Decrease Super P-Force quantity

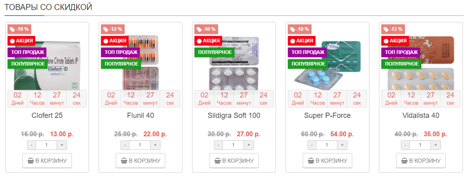click(x=312, y=145)
